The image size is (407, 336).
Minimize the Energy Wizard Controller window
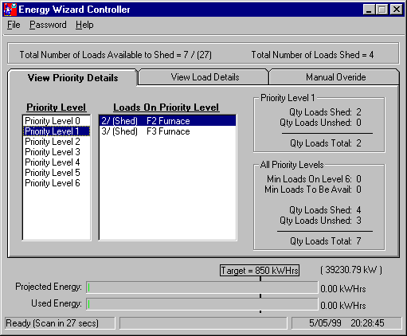[369, 10]
